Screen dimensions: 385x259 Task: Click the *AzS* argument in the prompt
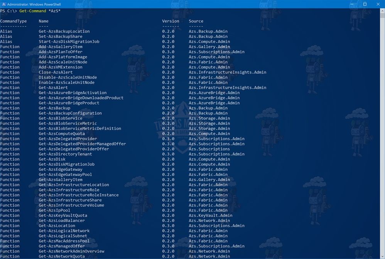pos(54,11)
